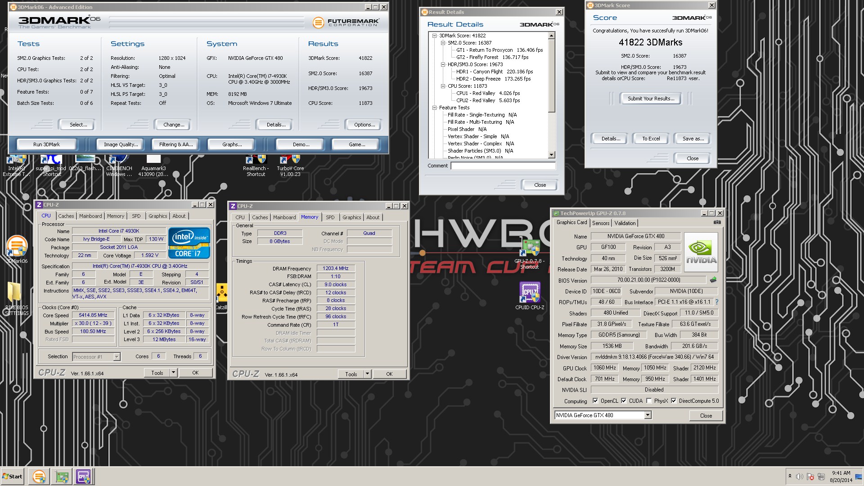Click Select button under Tests in 3DMark06
Viewport: 864px width, 486px height.
pos(78,125)
